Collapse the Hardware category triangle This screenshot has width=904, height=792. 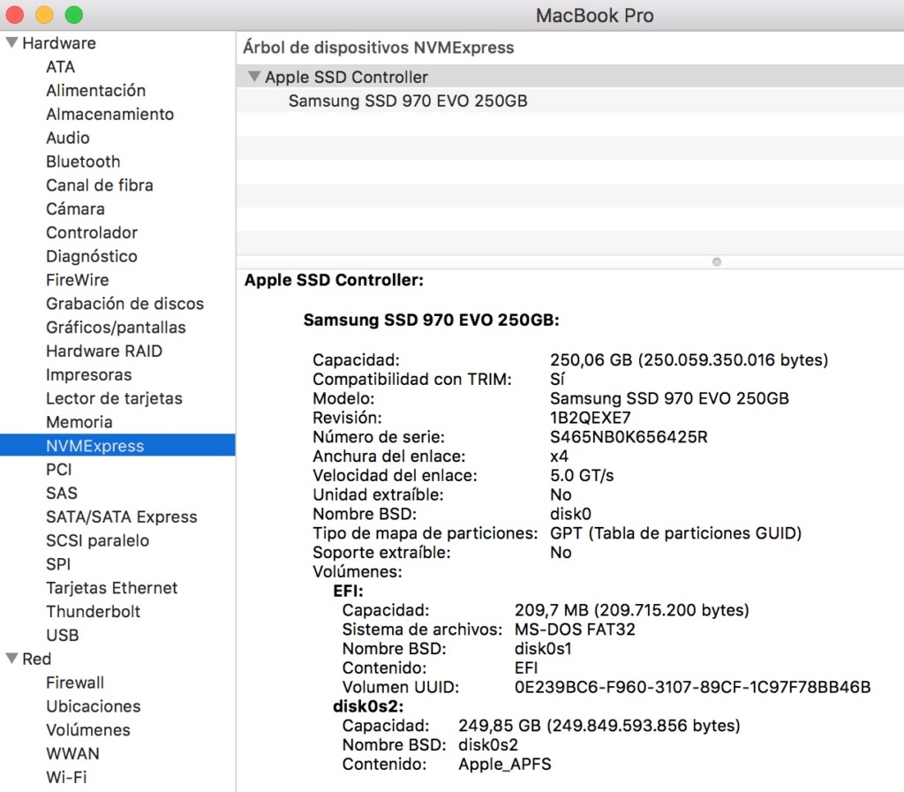(x=11, y=42)
